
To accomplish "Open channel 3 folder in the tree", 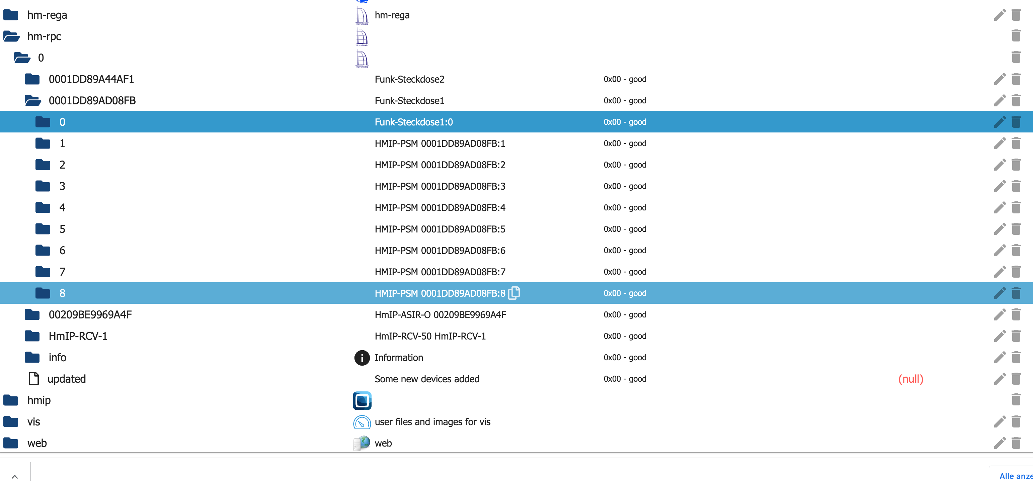I will pos(43,186).
